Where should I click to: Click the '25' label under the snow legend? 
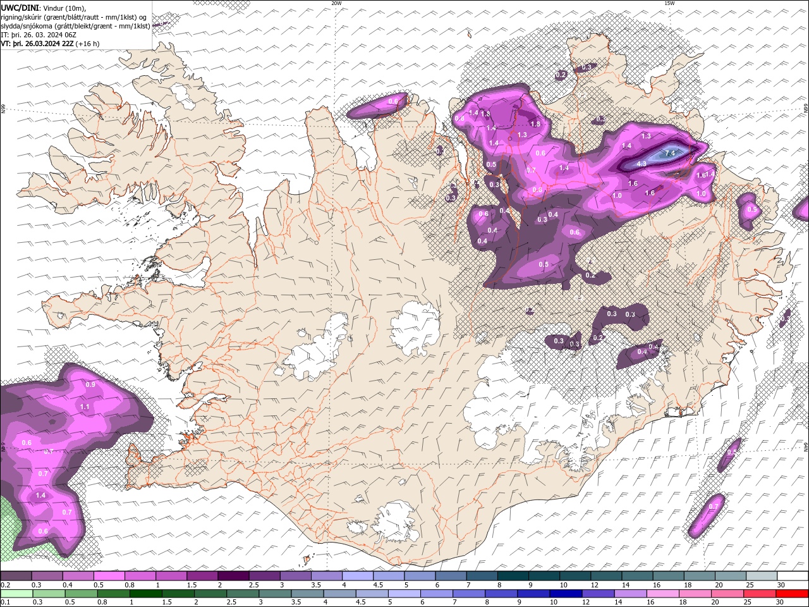coord(749,585)
